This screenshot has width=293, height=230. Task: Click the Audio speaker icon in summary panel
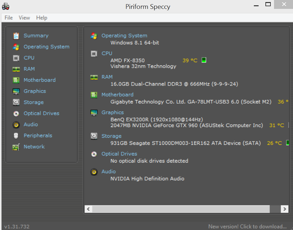click(94, 172)
